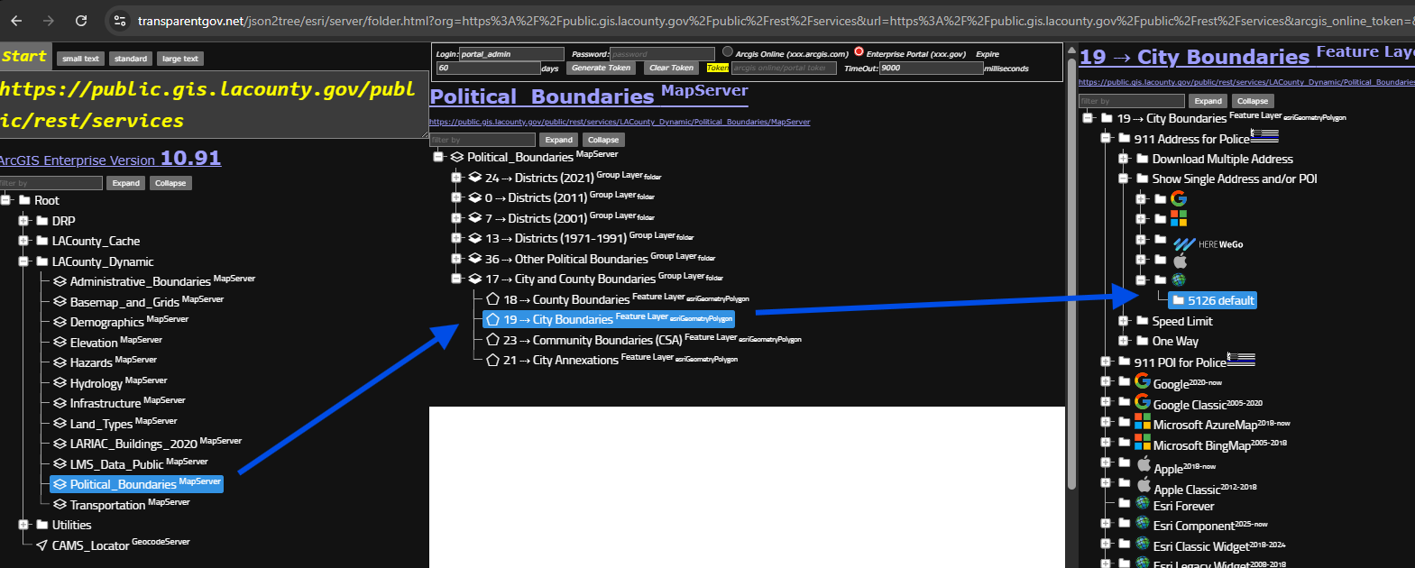Click the Password input field

[662, 54]
